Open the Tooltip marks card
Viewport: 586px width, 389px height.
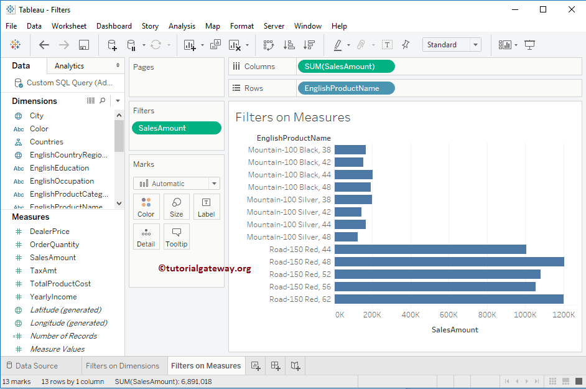pyautogui.click(x=177, y=237)
